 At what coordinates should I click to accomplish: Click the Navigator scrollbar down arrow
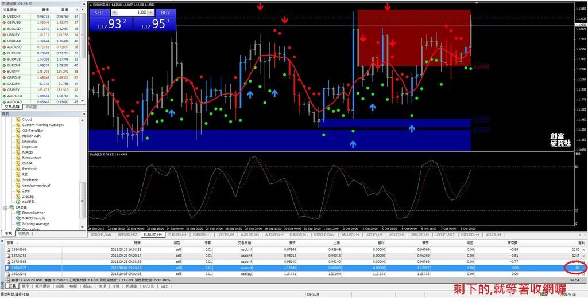click(82, 227)
